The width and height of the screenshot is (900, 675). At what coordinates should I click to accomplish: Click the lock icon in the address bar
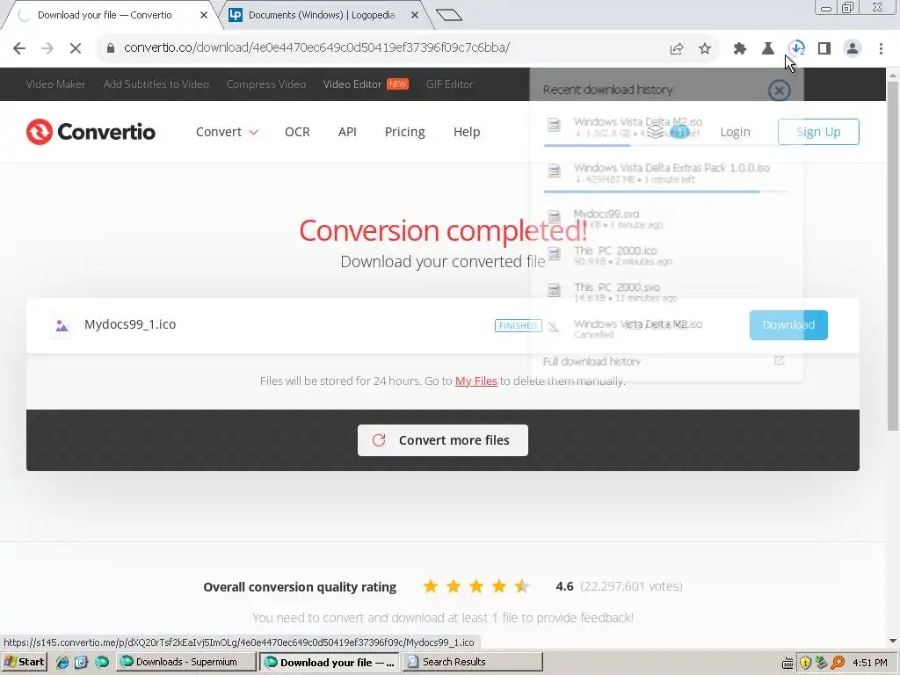coord(111,48)
